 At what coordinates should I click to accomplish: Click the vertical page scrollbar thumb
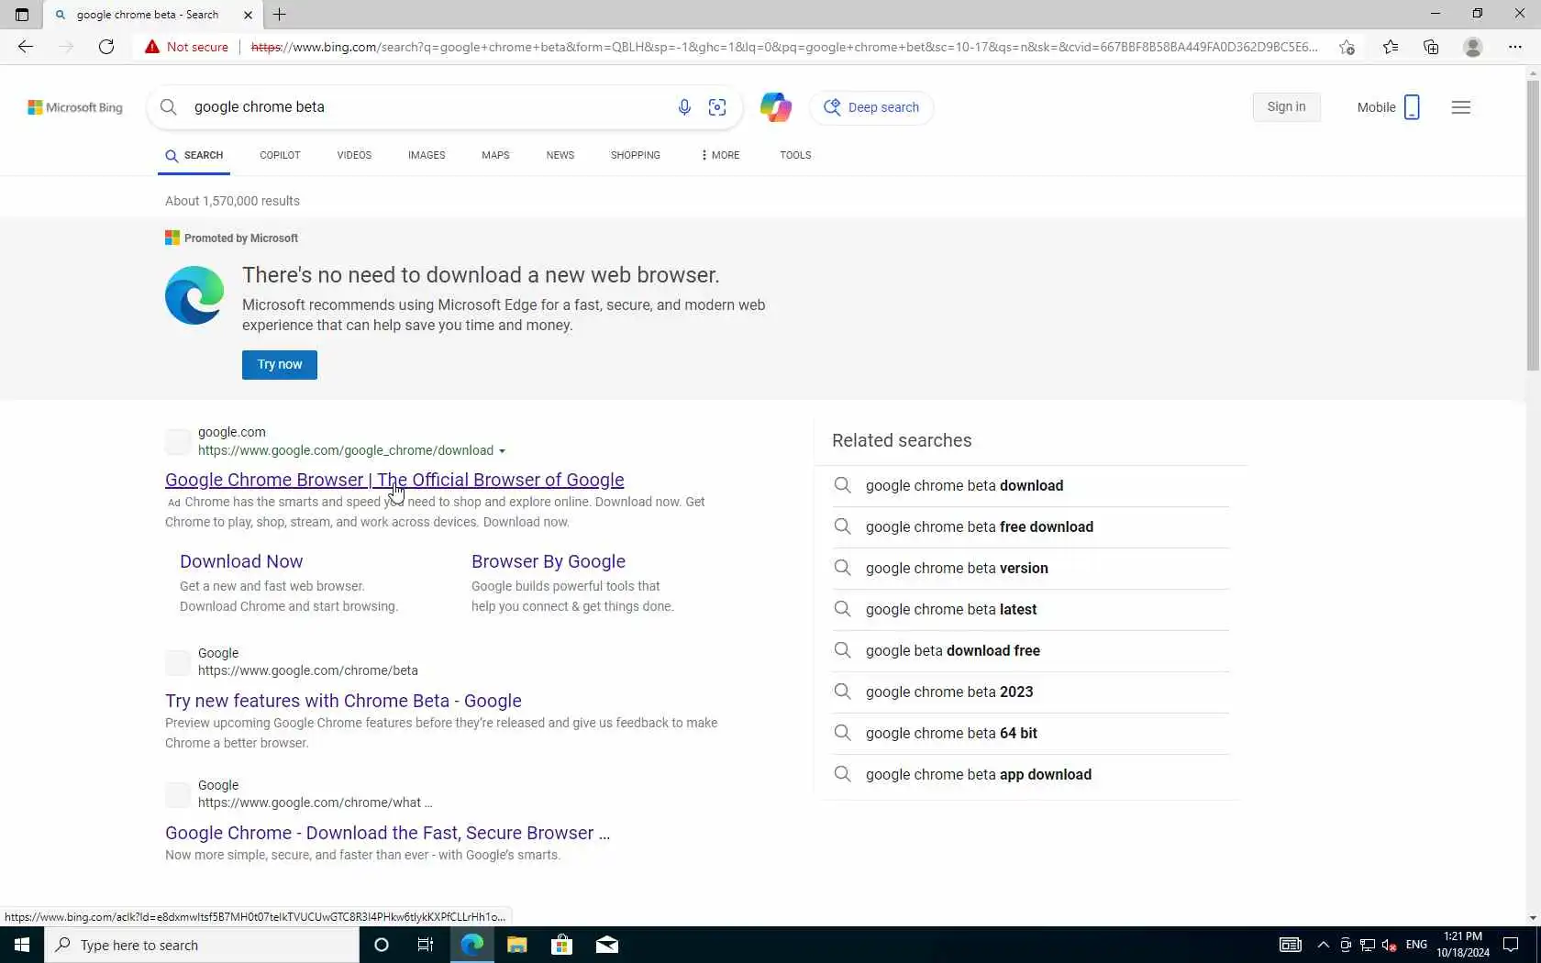click(1533, 226)
